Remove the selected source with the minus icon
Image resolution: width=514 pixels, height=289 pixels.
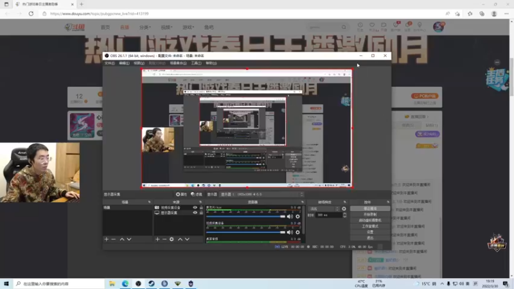tap(164, 240)
